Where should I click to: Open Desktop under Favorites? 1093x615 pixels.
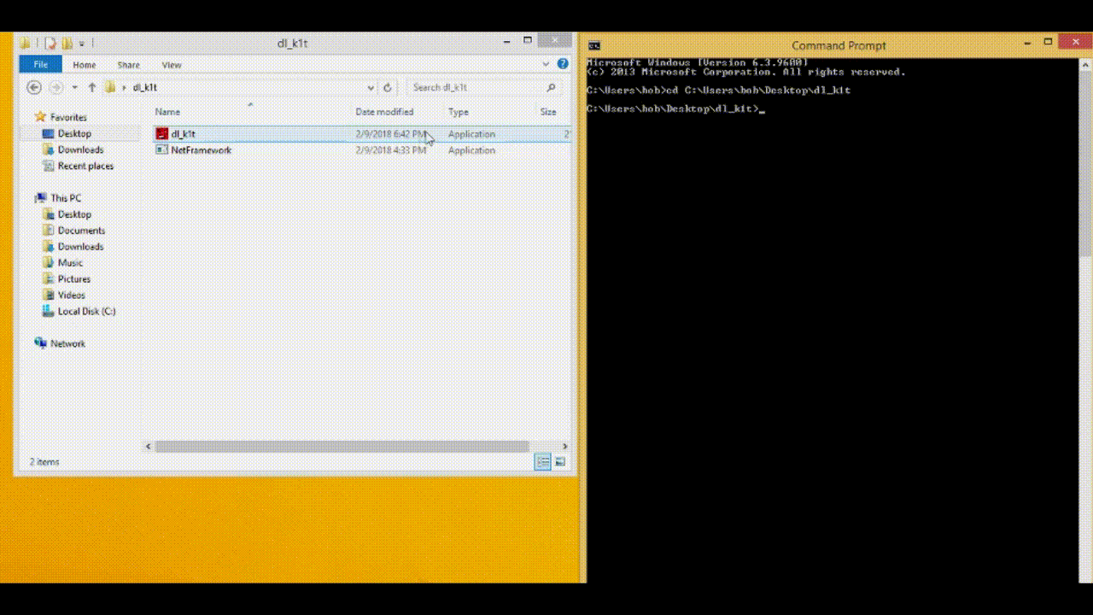pyautogui.click(x=74, y=133)
